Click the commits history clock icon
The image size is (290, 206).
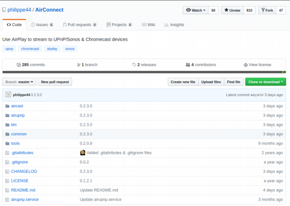[x=18, y=65]
